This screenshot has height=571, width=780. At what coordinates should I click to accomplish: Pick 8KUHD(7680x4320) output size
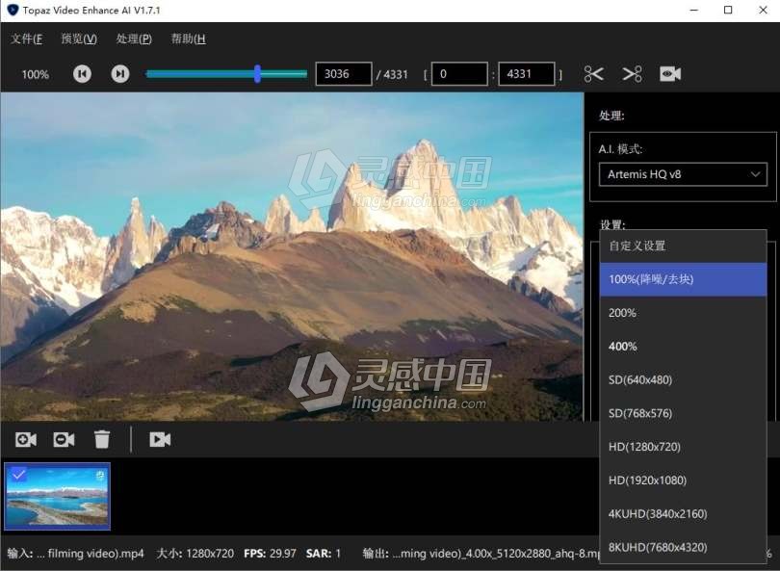pos(683,547)
